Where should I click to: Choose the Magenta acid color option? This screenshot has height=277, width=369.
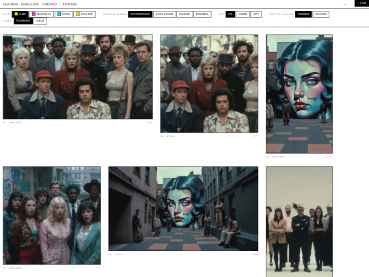coord(42,14)
